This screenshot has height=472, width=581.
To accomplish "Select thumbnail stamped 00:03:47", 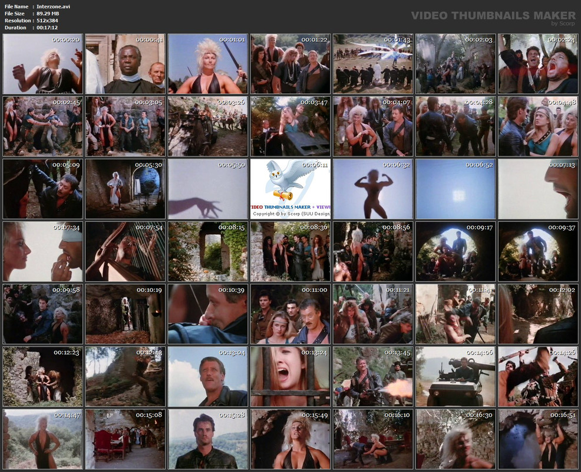I will tap(290, 126).
